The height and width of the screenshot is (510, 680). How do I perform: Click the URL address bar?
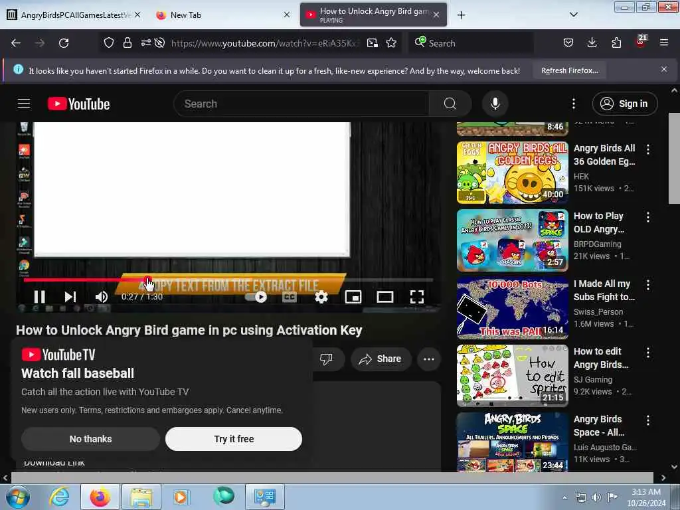(264, 43)
